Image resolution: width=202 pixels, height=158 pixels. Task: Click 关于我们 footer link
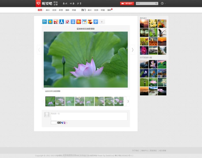point(136,151)
